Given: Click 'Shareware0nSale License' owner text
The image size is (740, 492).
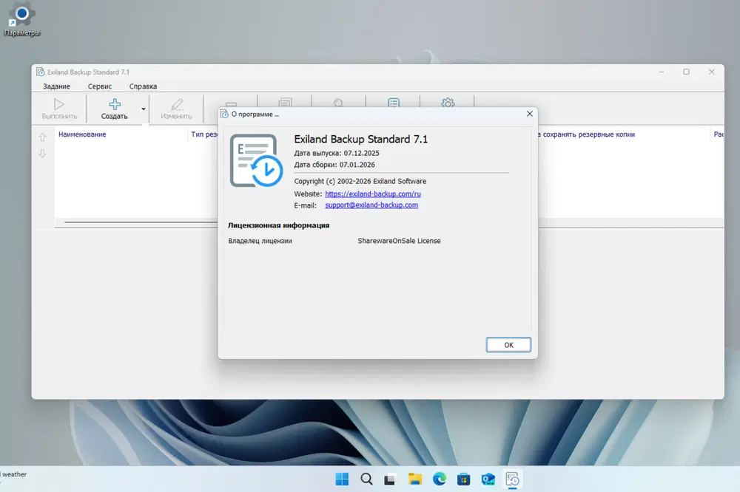Looking at the screenshot, I should (x=399, y=241).
